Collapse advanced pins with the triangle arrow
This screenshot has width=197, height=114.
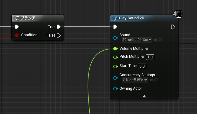click(x=144, y=96)
